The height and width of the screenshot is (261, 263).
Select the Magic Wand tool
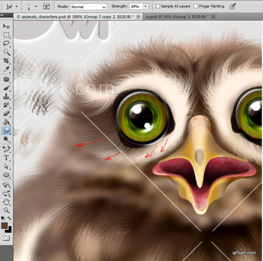point(7,52)
